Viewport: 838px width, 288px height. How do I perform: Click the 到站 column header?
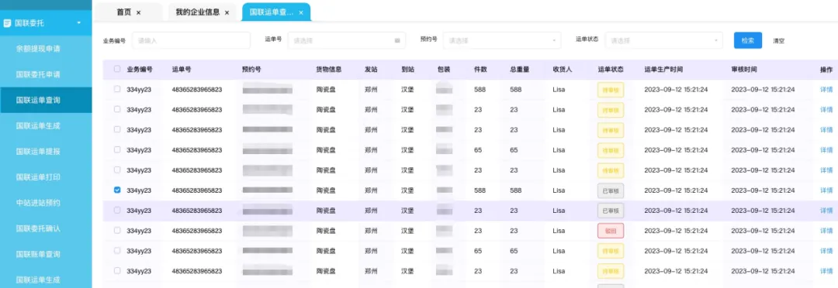point(408,70)
